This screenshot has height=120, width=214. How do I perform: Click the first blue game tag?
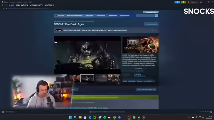pyautogui.click(x=125, y=81)
